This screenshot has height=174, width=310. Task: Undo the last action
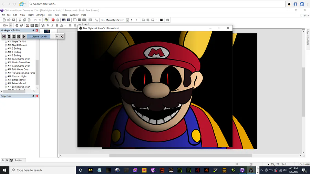point(35,20)
